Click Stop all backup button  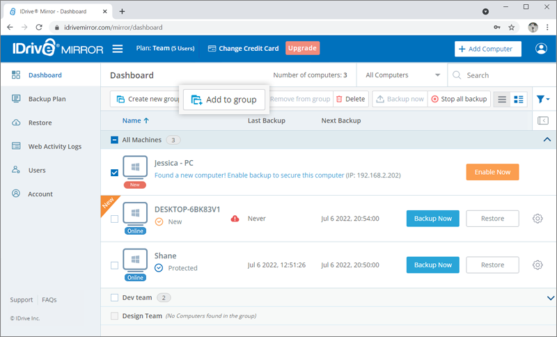tap(459, 99)
